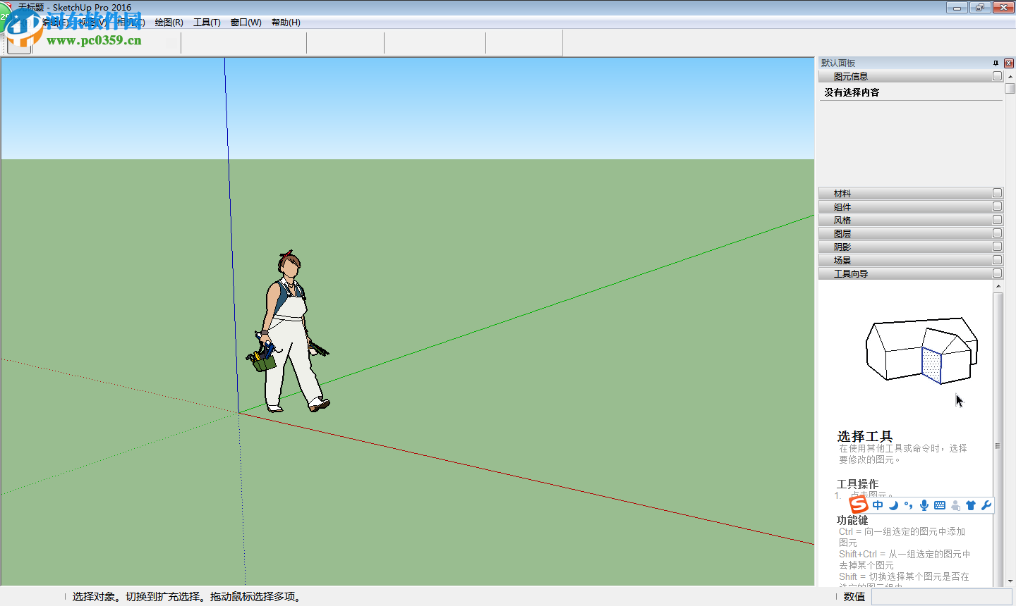Screen dimensions: 1016x606
Task: Toggle full/half-width via the moon icon
Action: point(893,505)
